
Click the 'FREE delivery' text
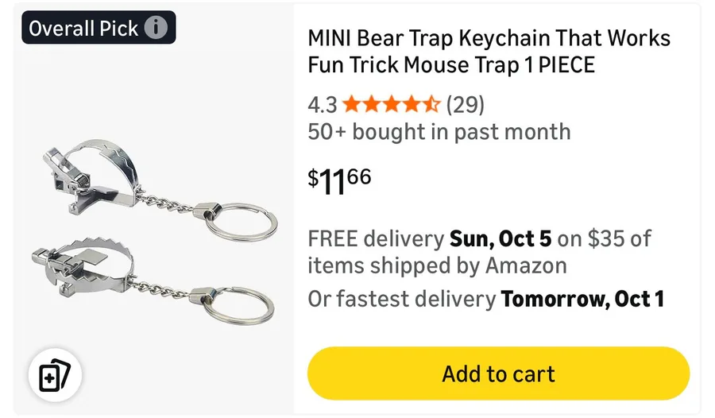click(x=375, y=238)
